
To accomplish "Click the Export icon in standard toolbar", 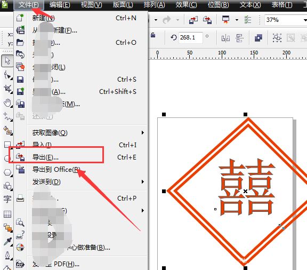I will pos(207,20).
